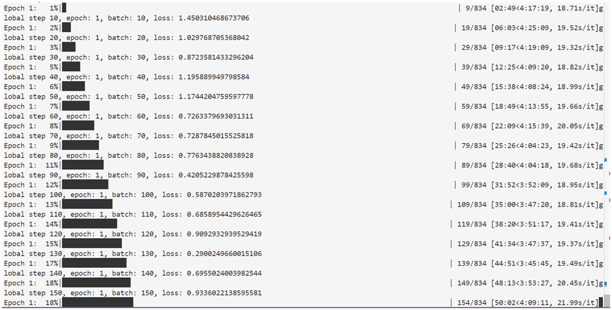Click the terminal cursor block after 21.99s/it
Viewport: 612px width, 310px height.
tap(600, 302)
